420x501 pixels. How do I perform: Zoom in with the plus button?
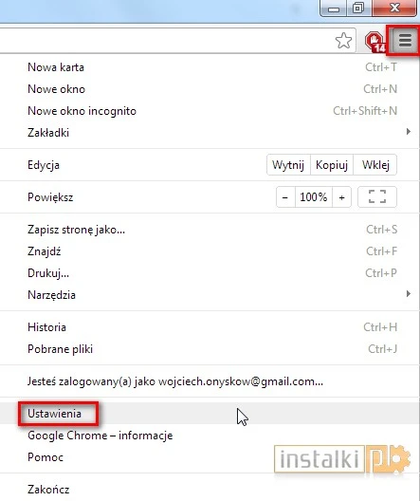342,197
